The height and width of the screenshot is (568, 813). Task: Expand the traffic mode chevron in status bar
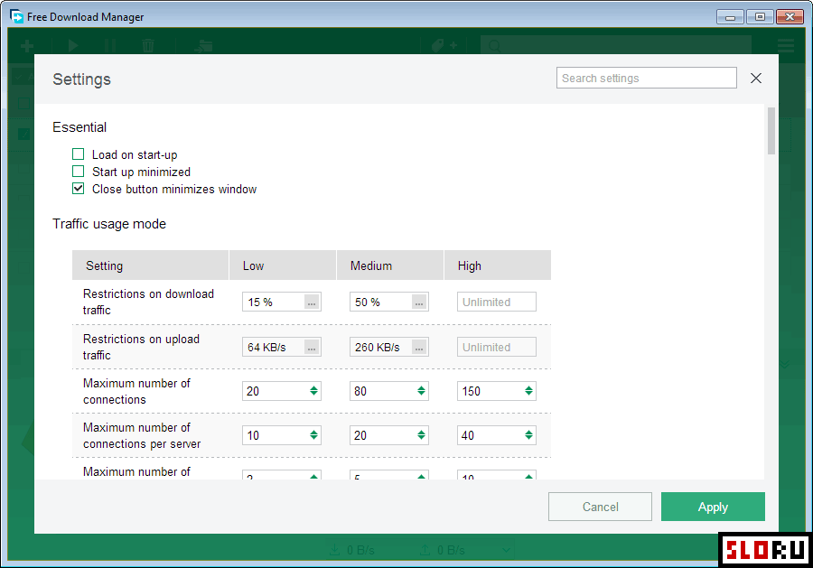pos(506,550)
